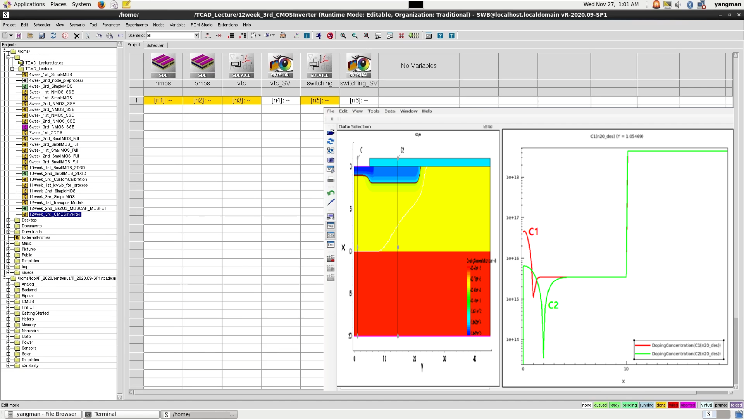744x419 pixels.
Task: Click the Copy icon in toolbar
Action: 98,36
